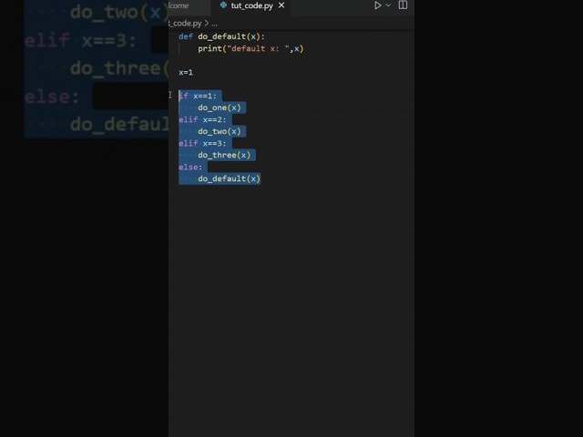Expand breadcrumb ellipsis symbol list
The width and height of the screenshot is (583, 437).
tap(215, 24)
